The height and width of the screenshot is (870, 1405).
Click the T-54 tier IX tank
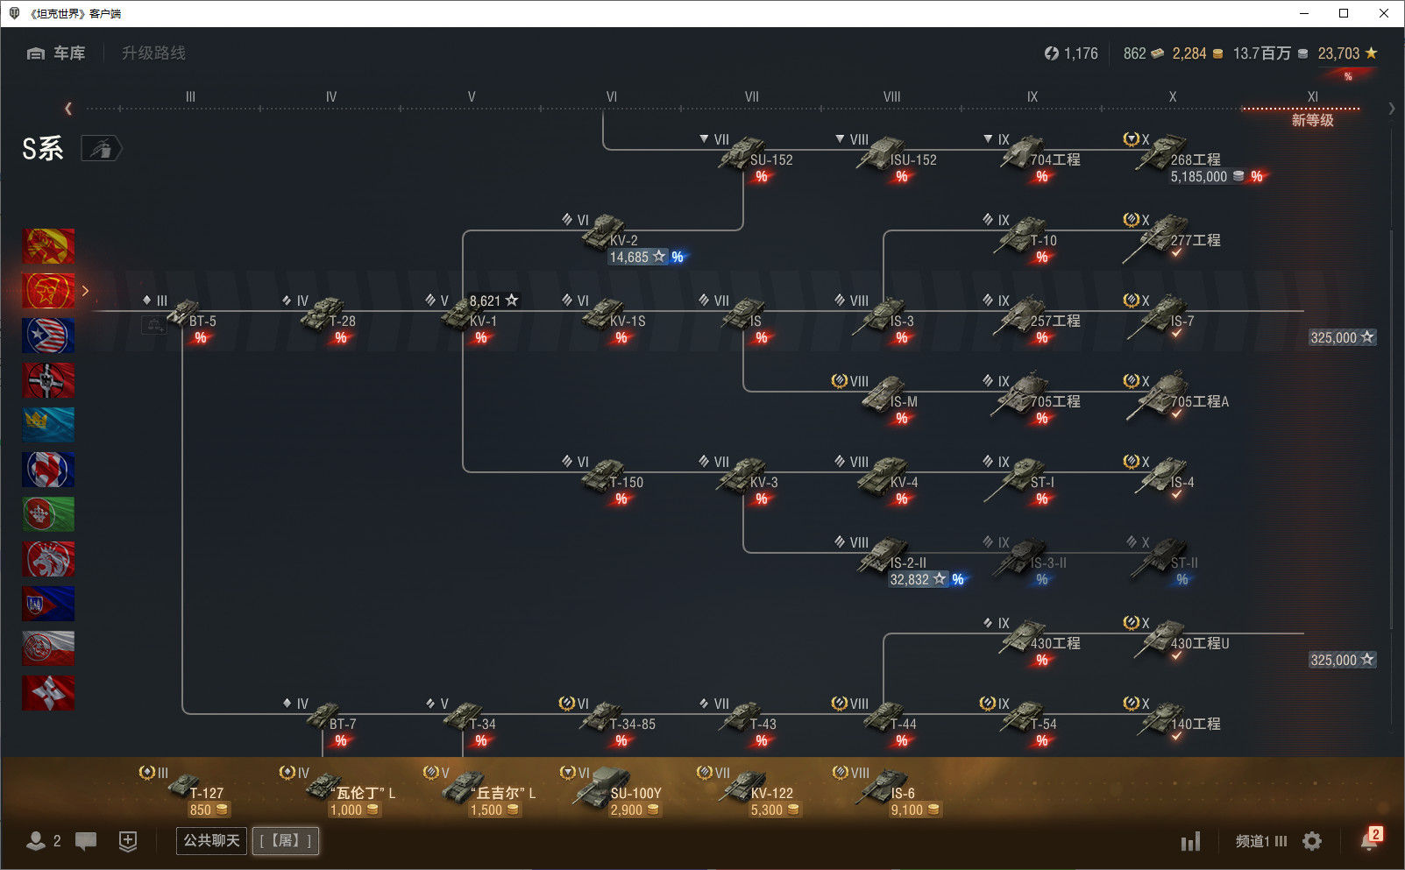tap(1023, 718)
